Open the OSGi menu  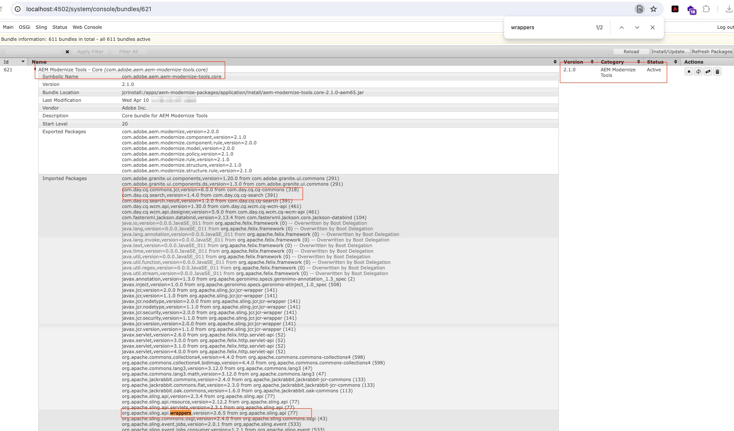[25, 27]
